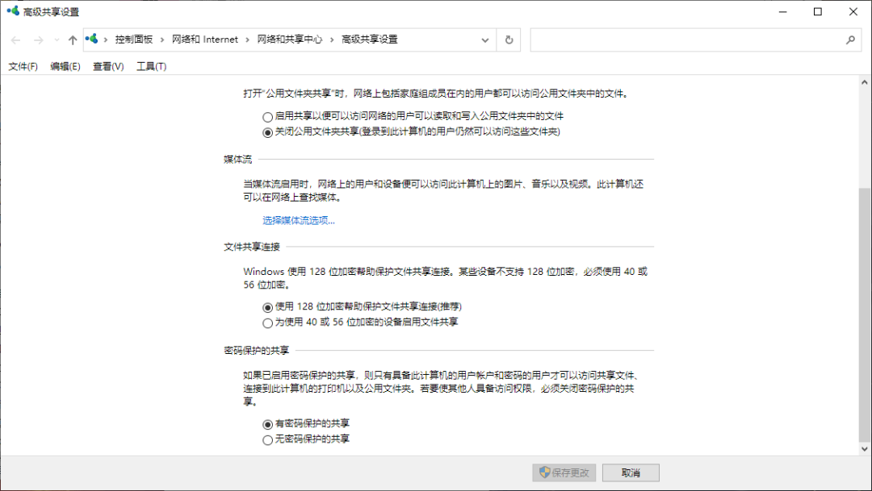The width and height of the screenshot is (872, 491).
Task: Click the Up one level arrow
Action: tap(73, 40)
